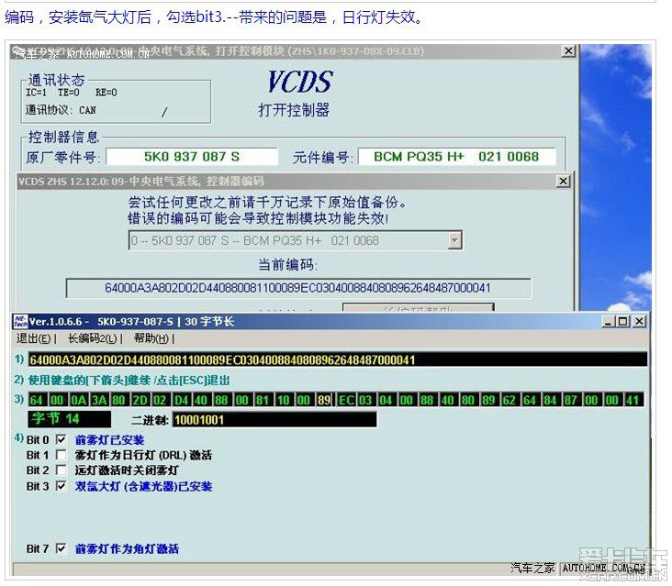Select the byte box D4
Image resolution: width=672 pixels, height=586 pixels.
pyautogui.click(x=181, y=400)
